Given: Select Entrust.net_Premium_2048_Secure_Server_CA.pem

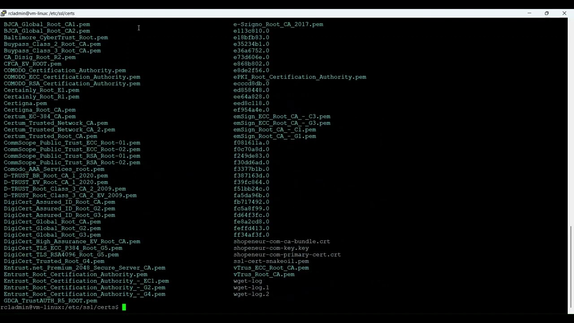Looking at the screenshot, I should click(85, 268).
